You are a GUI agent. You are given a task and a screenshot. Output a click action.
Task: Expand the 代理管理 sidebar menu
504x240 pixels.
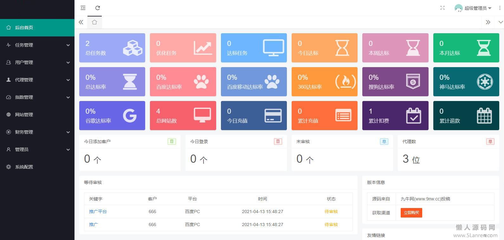point(37,80)
